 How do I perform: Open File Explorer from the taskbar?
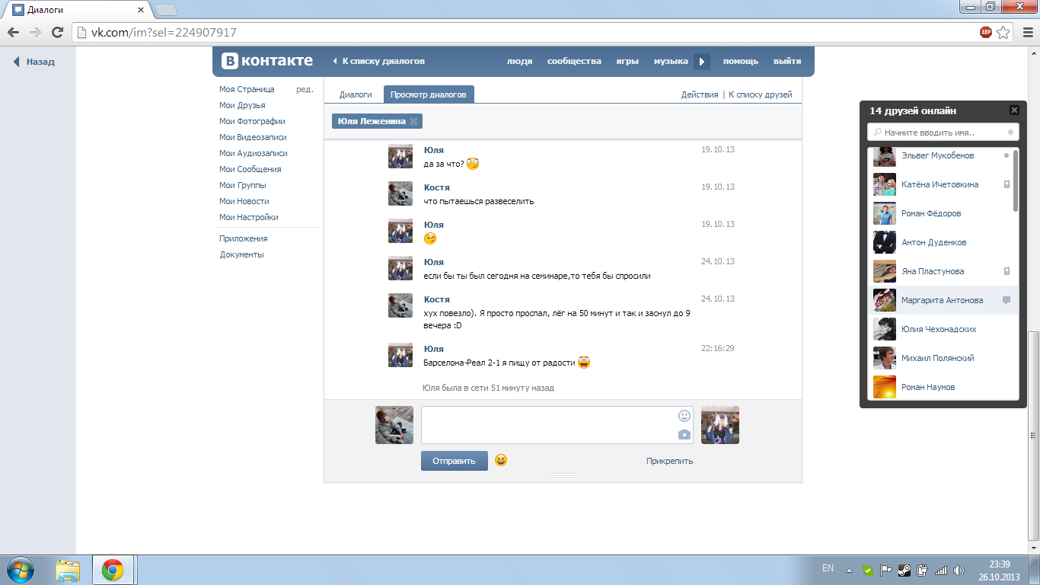68,571
